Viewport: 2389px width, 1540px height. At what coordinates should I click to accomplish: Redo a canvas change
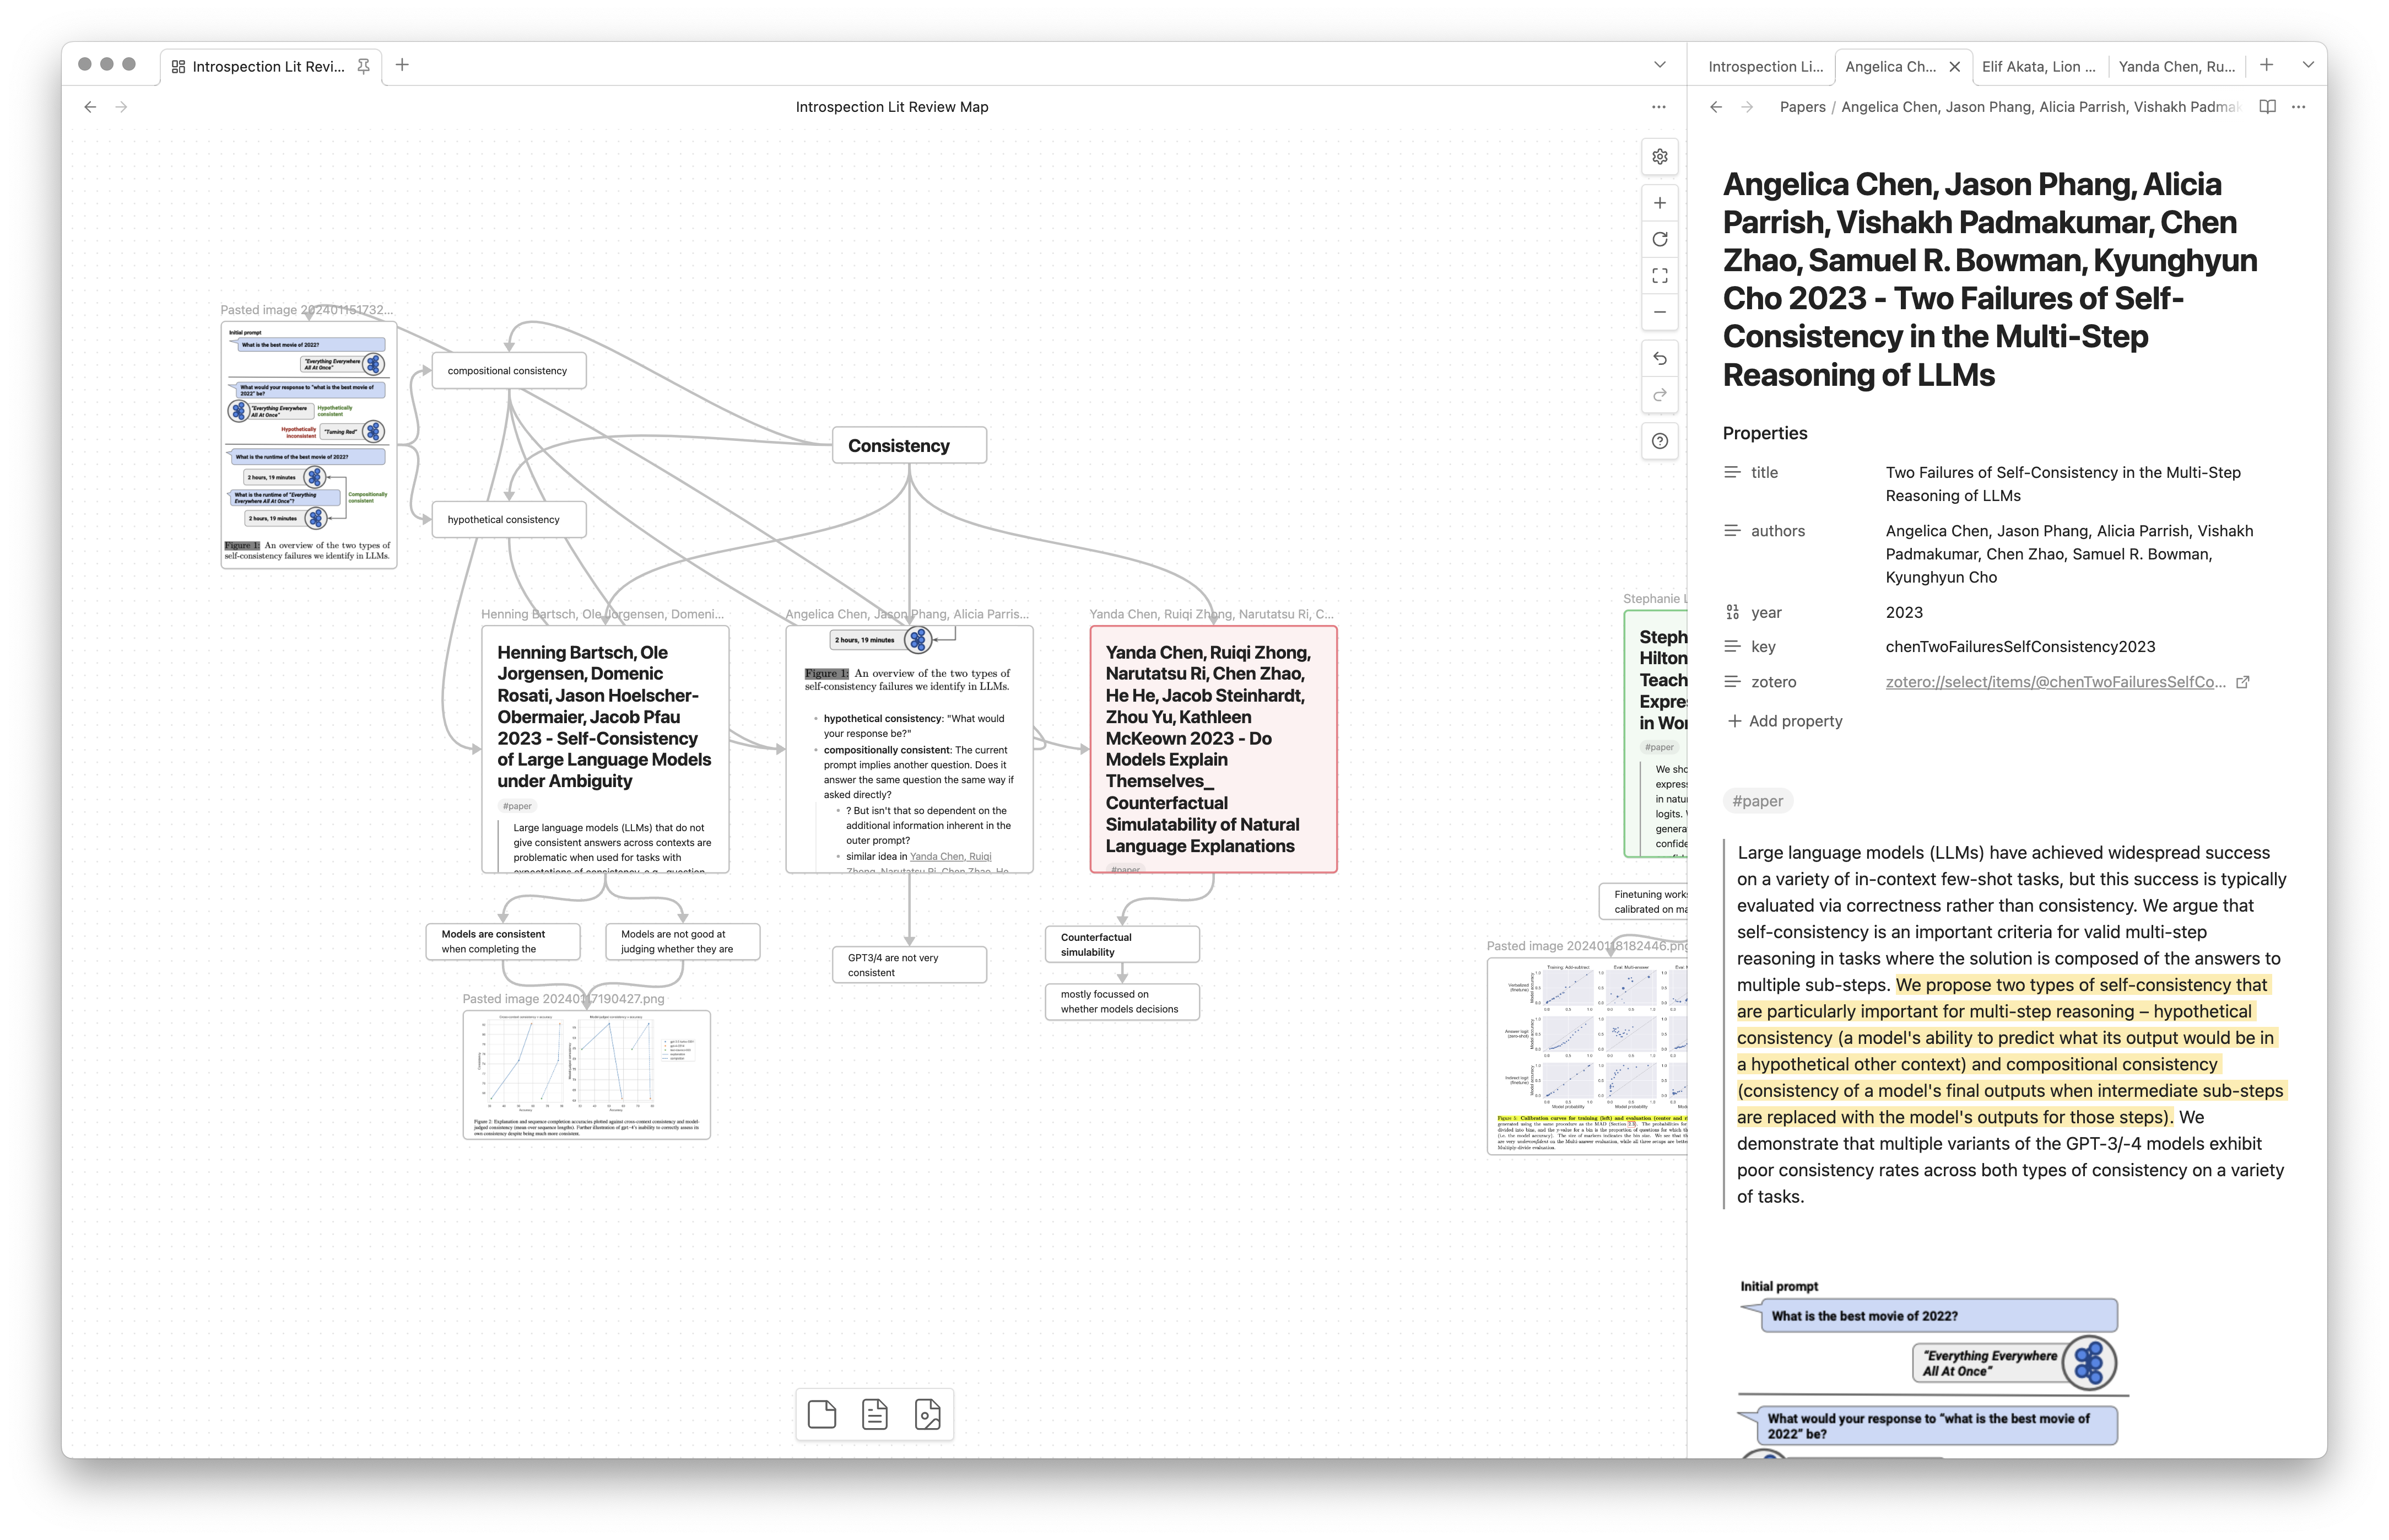(x=1660, y=395)
